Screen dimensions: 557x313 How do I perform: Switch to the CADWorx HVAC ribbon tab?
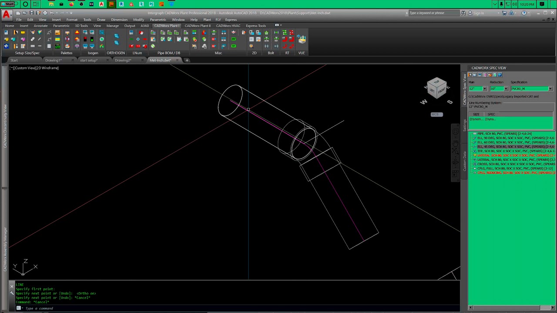click(228, 26)
